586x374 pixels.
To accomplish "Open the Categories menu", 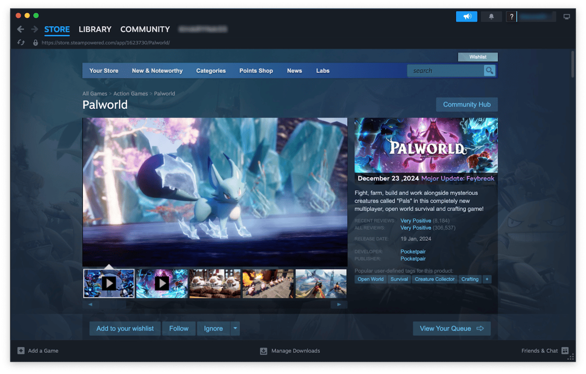I will [211, 71].
